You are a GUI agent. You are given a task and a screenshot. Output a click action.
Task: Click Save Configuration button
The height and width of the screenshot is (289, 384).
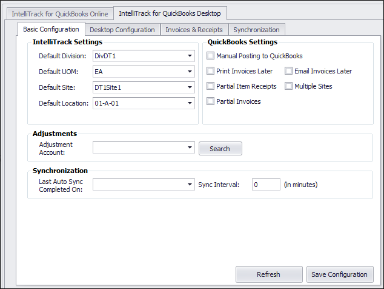click(x=340, y=274)
